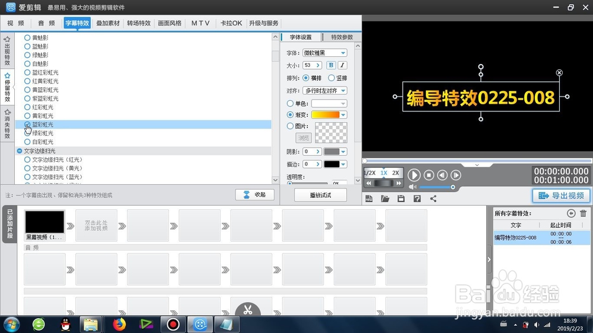Play the preview video
593x333 pixels.
point(414,175)
